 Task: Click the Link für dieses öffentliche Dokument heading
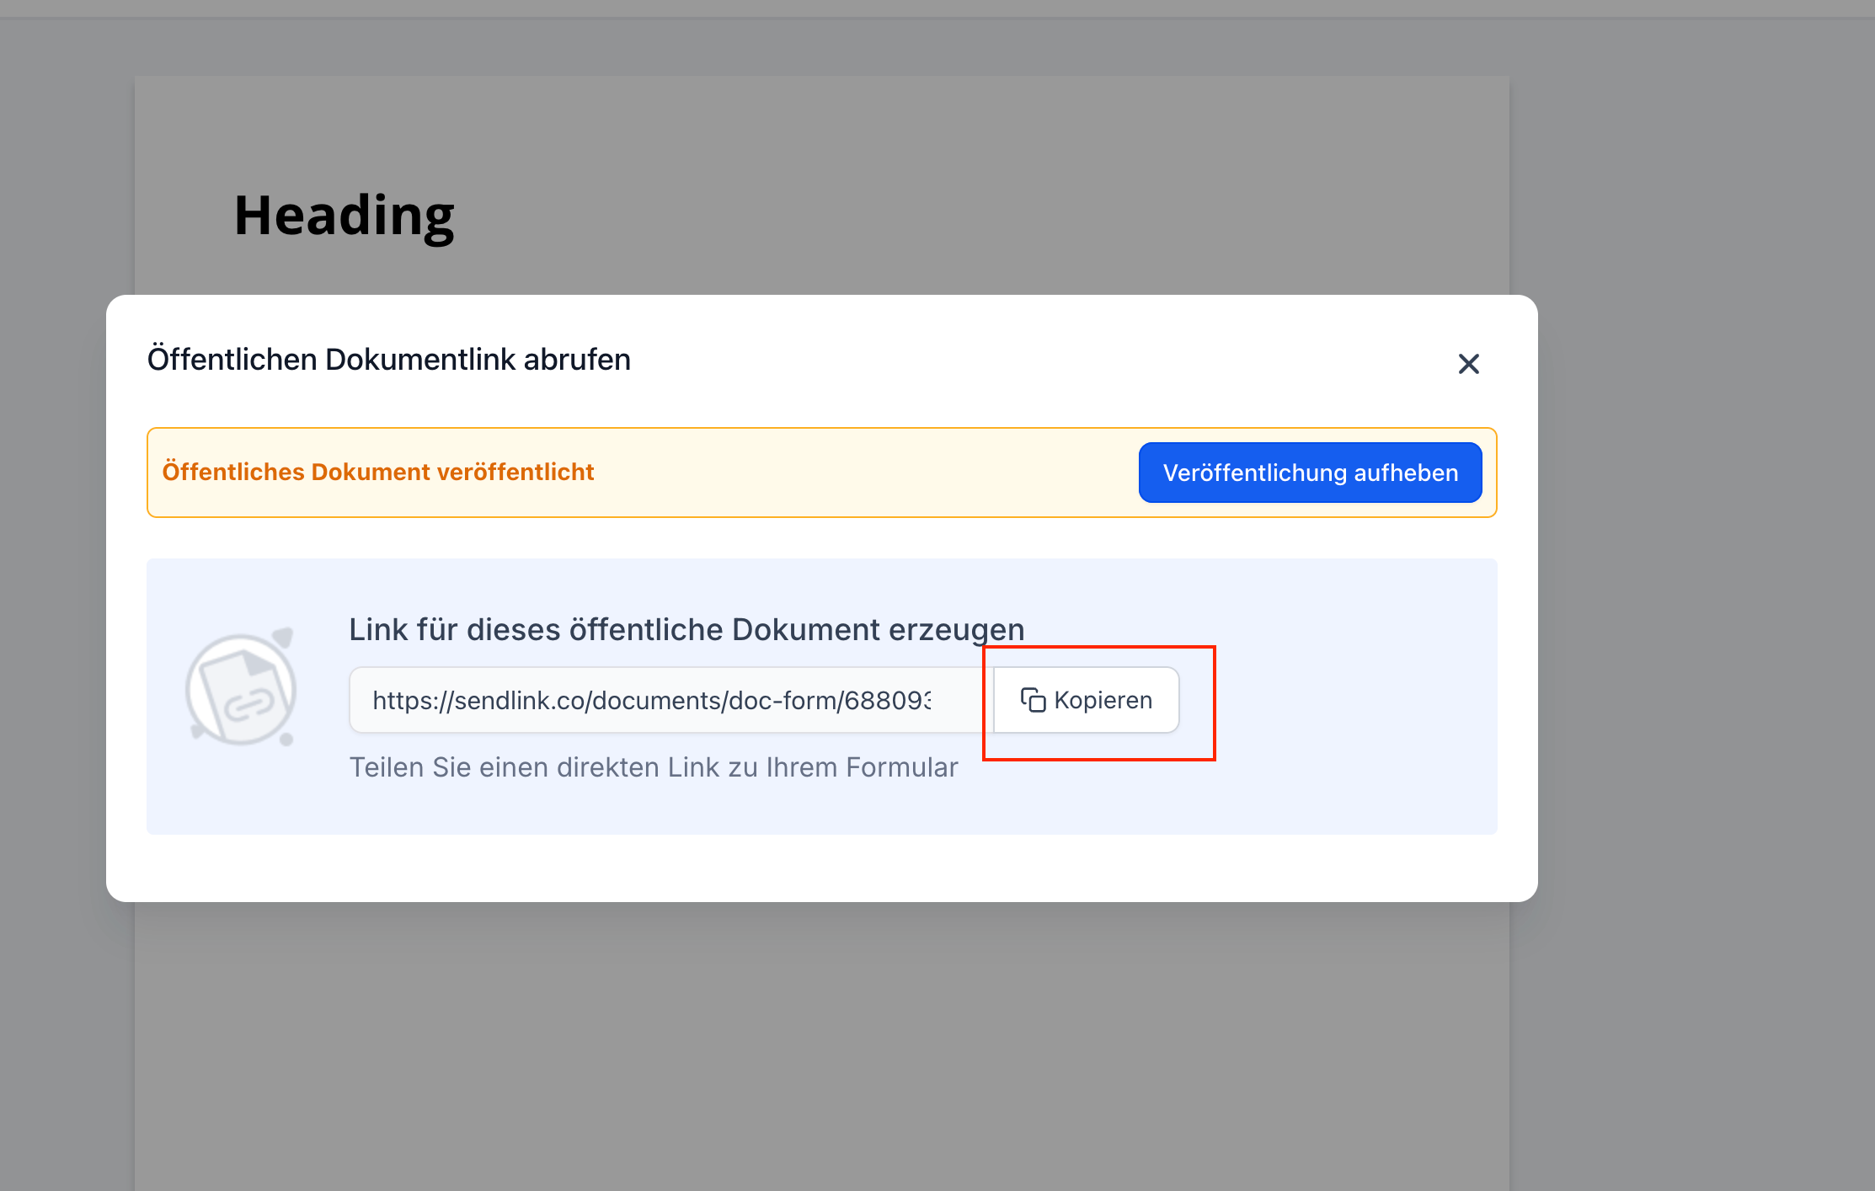coord(686,629)
